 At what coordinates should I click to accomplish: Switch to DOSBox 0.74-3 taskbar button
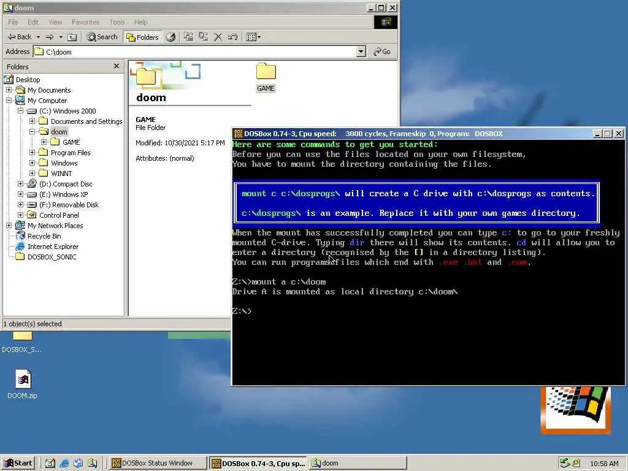258,463
